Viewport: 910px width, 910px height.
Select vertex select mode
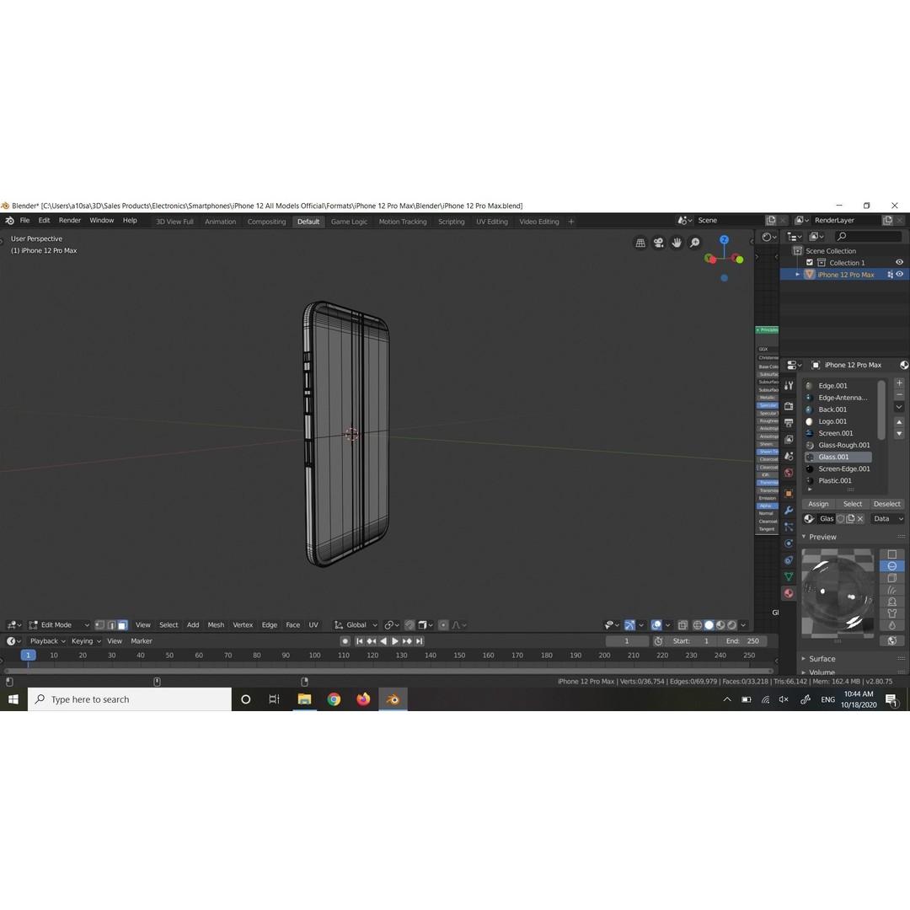pos(99,625)
